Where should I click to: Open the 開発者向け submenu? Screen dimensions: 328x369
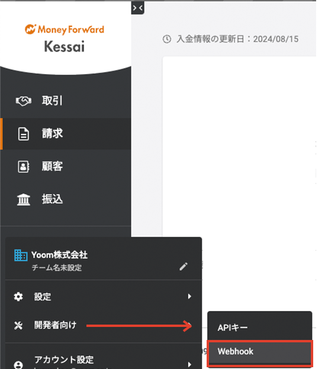104,325
